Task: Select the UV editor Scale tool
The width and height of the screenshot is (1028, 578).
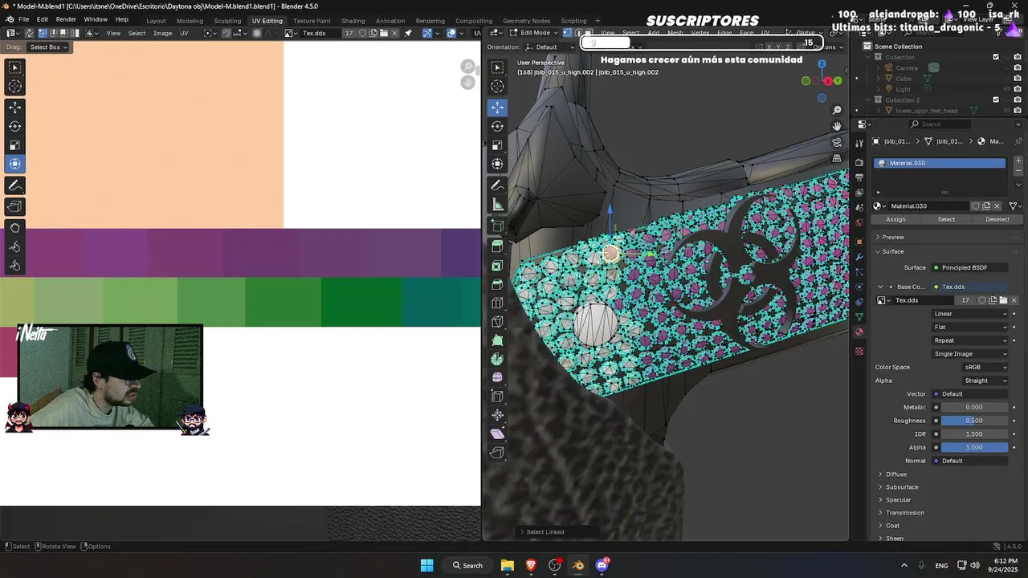Action: pos(14,145)
